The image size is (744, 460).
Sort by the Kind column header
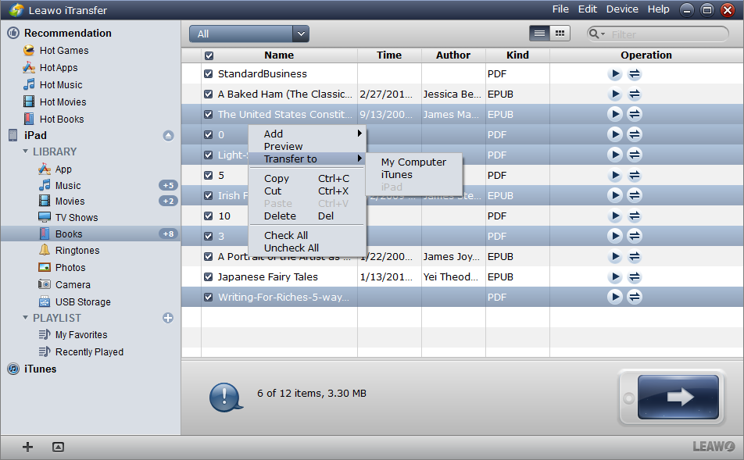click(517, 55)
